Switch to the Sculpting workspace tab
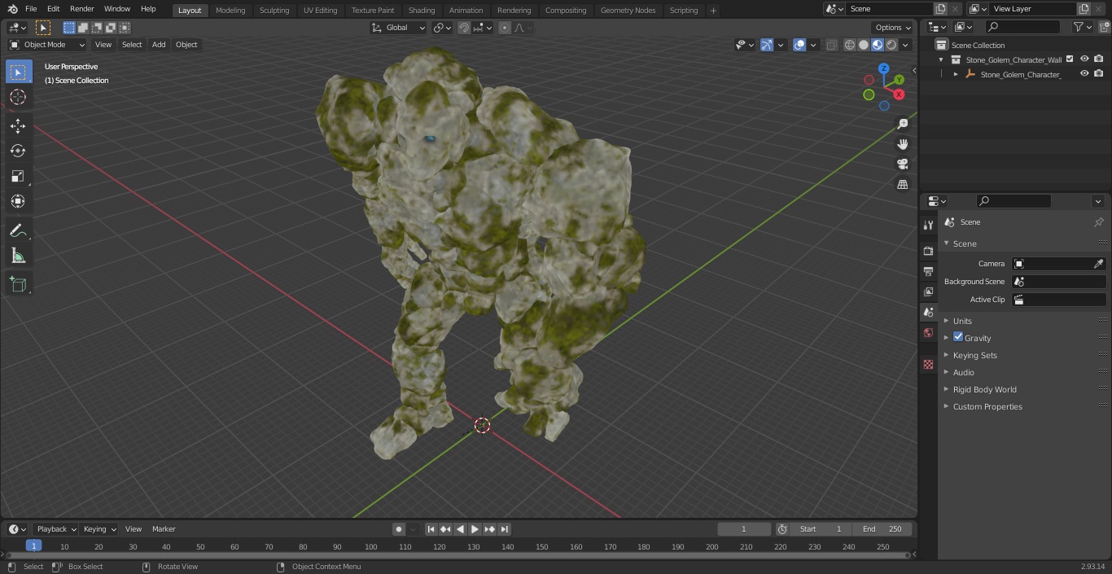This screenshot has height=574, width=1112. 274,11
